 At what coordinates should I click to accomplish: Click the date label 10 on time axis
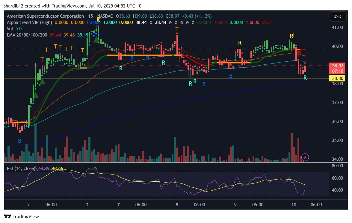click(294, 205)
